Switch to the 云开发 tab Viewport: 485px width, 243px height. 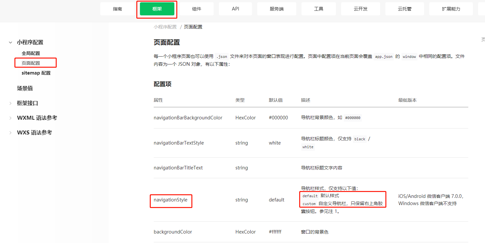pos(360,9)
